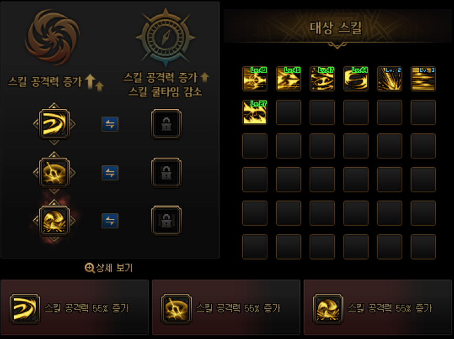Image resolution: width=454 pixels, height=339 pixels.
Task: Click the middle lightning skill rune slot
Action: point(54,173)
